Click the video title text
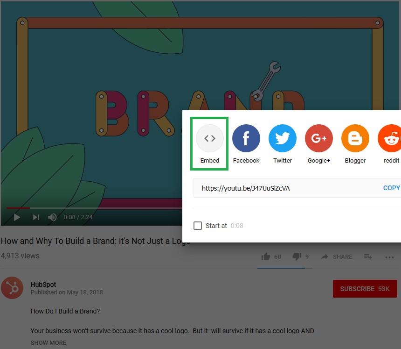401x349 pixels. pyautogui.click(x=96, y=241)
